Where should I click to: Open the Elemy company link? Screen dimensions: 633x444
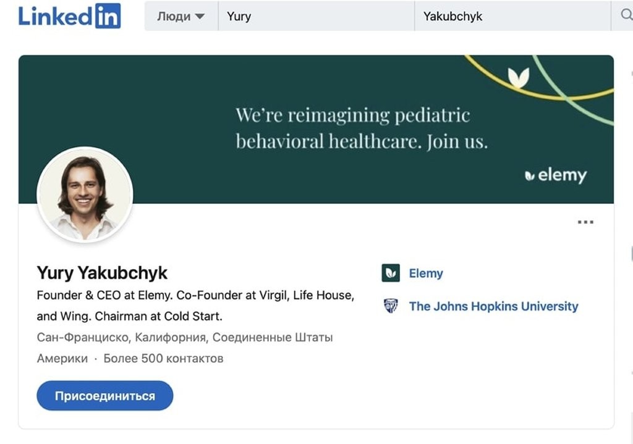tap(426, 273)
